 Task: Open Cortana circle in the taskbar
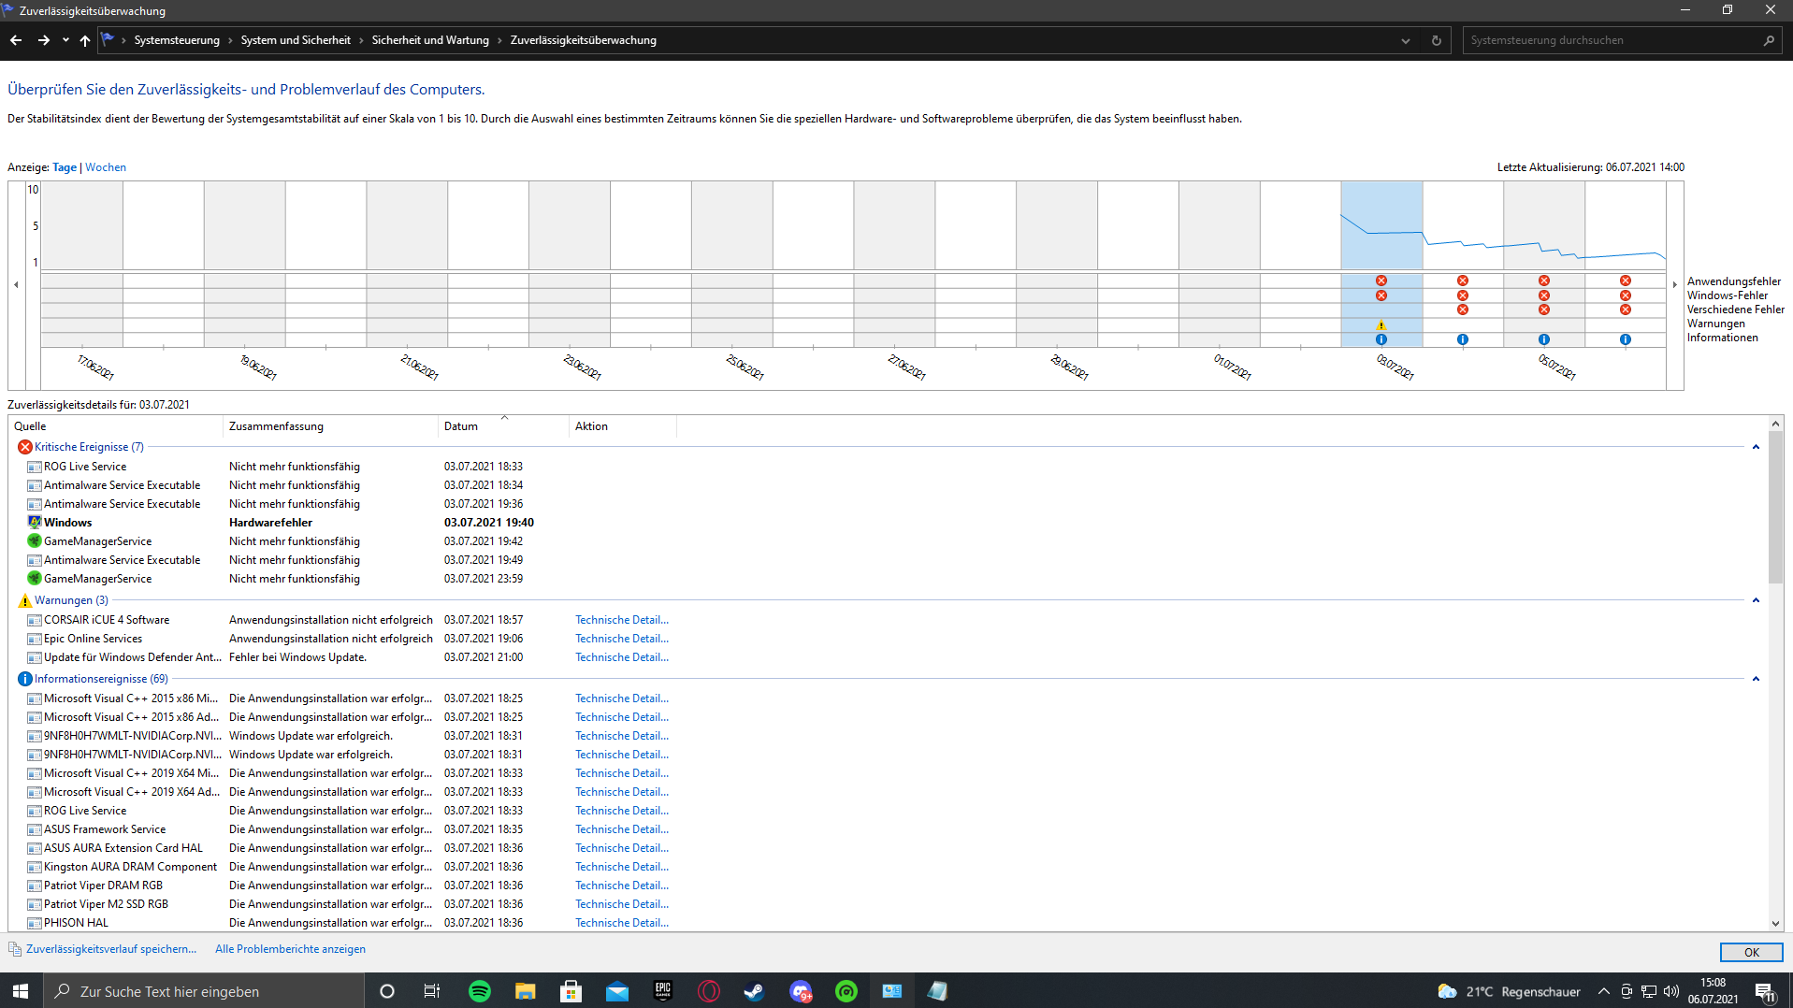coord(387,991)
